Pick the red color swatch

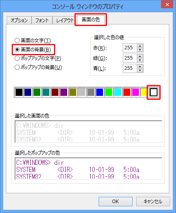click(127, 92)
